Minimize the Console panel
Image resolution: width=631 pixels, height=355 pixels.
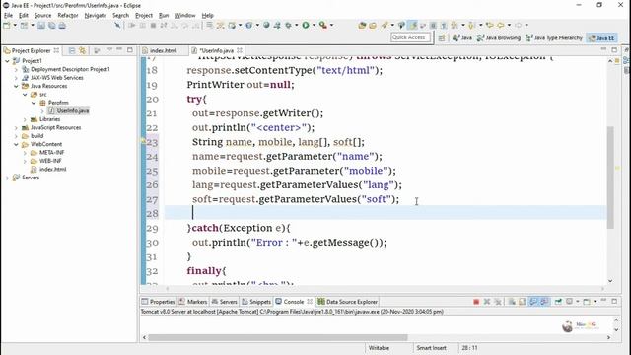point(603,301)
